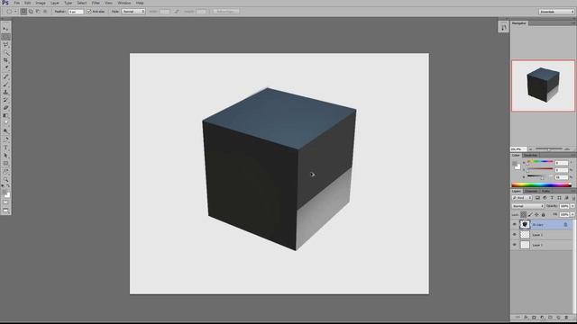Toggle Lock image pixels brush icon
The height and width of the screenshot is (324, 577).
pyautogui.click(x=530, y=214)
